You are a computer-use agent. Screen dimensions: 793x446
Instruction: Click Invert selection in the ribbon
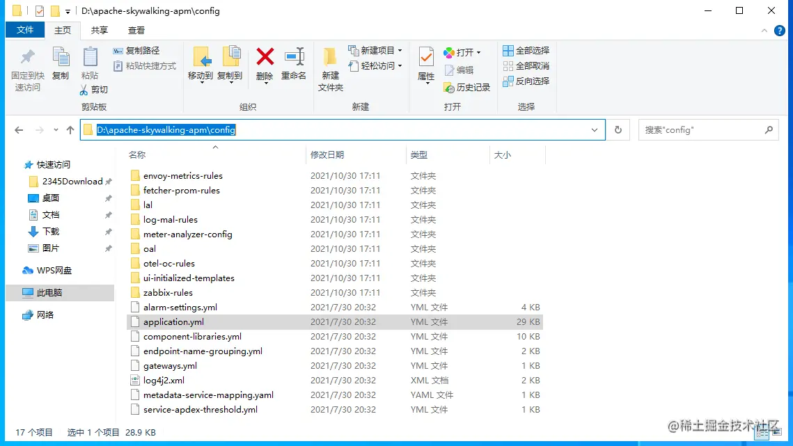526,81
